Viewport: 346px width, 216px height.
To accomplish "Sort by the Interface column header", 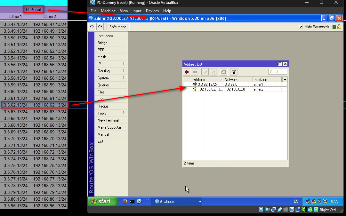I will tap(267, 79).
